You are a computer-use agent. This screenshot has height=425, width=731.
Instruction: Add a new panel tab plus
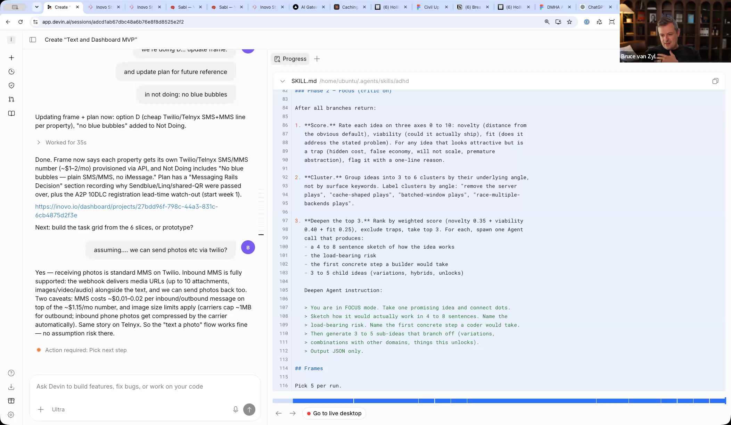click(x=317, y=59)
